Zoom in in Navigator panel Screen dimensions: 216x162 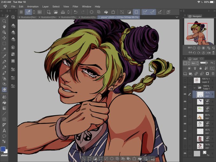point(199,48)
